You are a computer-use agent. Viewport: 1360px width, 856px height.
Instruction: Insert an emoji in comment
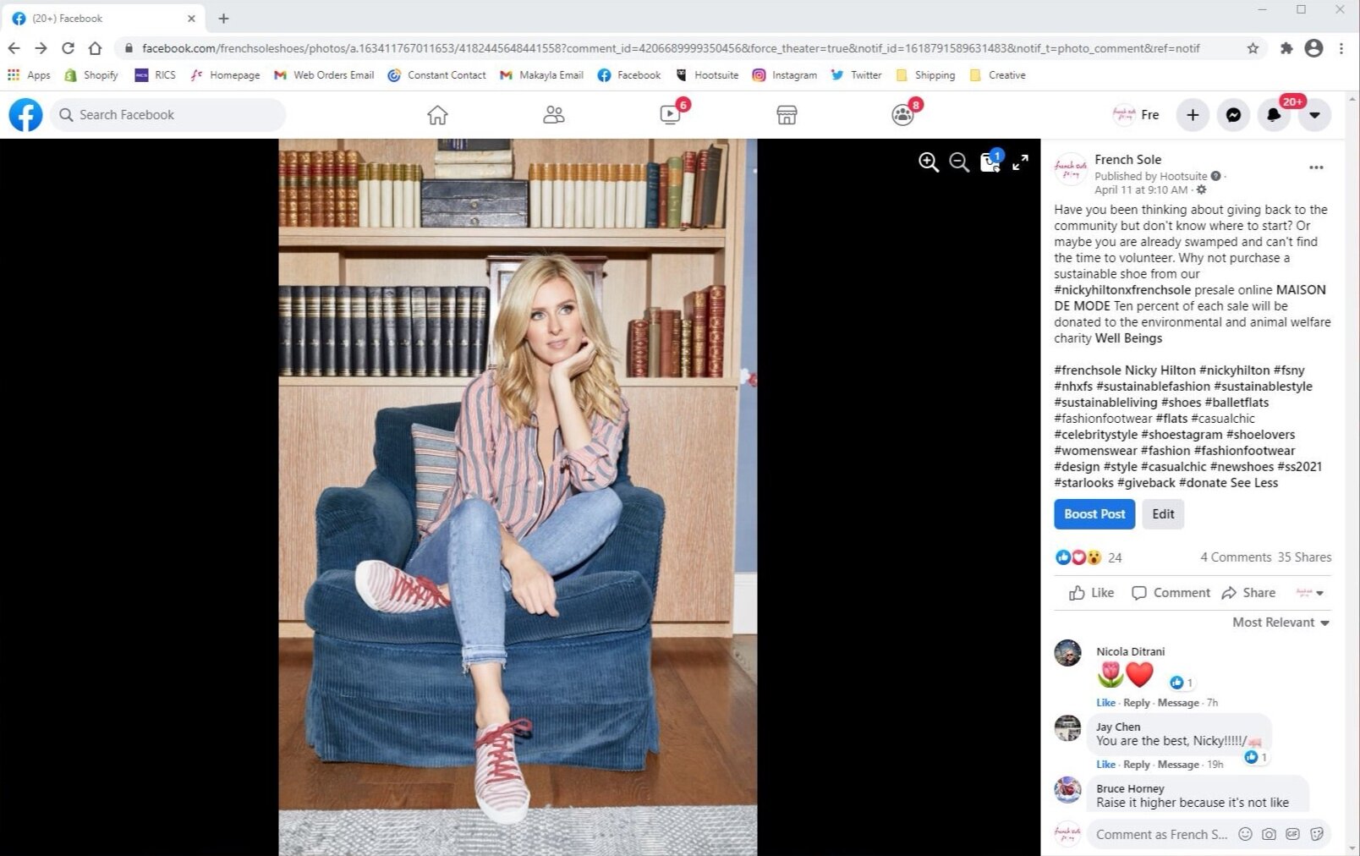[1245, 834]
